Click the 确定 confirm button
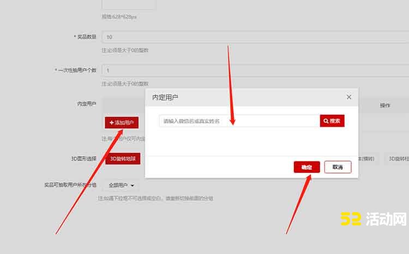Viewport: 409px width, 254px height. [306, 167]
